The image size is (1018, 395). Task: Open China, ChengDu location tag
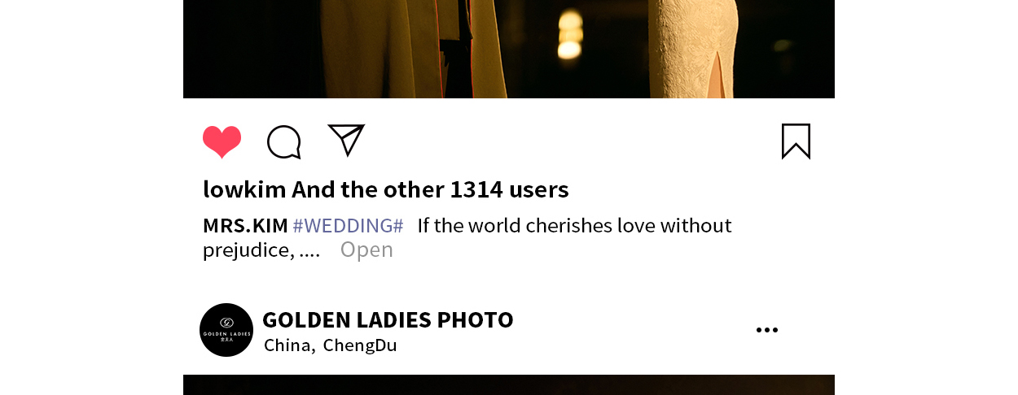tap(330, 345)
